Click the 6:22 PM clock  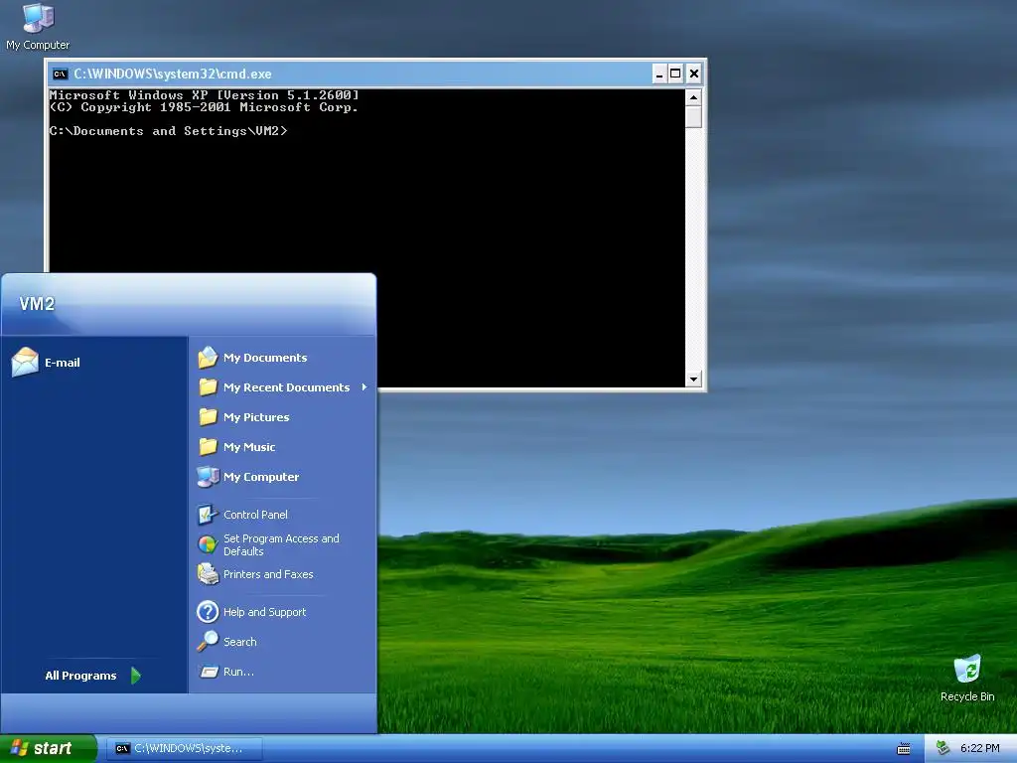click(x=980, y=748)
